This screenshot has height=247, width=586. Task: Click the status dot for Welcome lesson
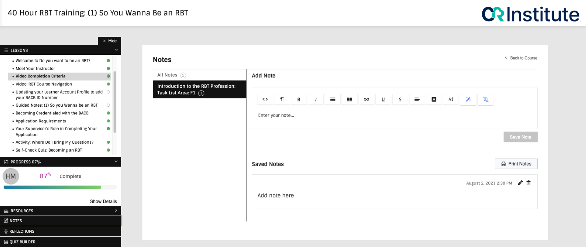click(108, 61)
